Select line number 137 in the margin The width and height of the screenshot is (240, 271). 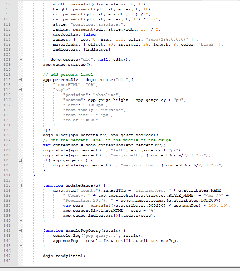click(7, 206)
